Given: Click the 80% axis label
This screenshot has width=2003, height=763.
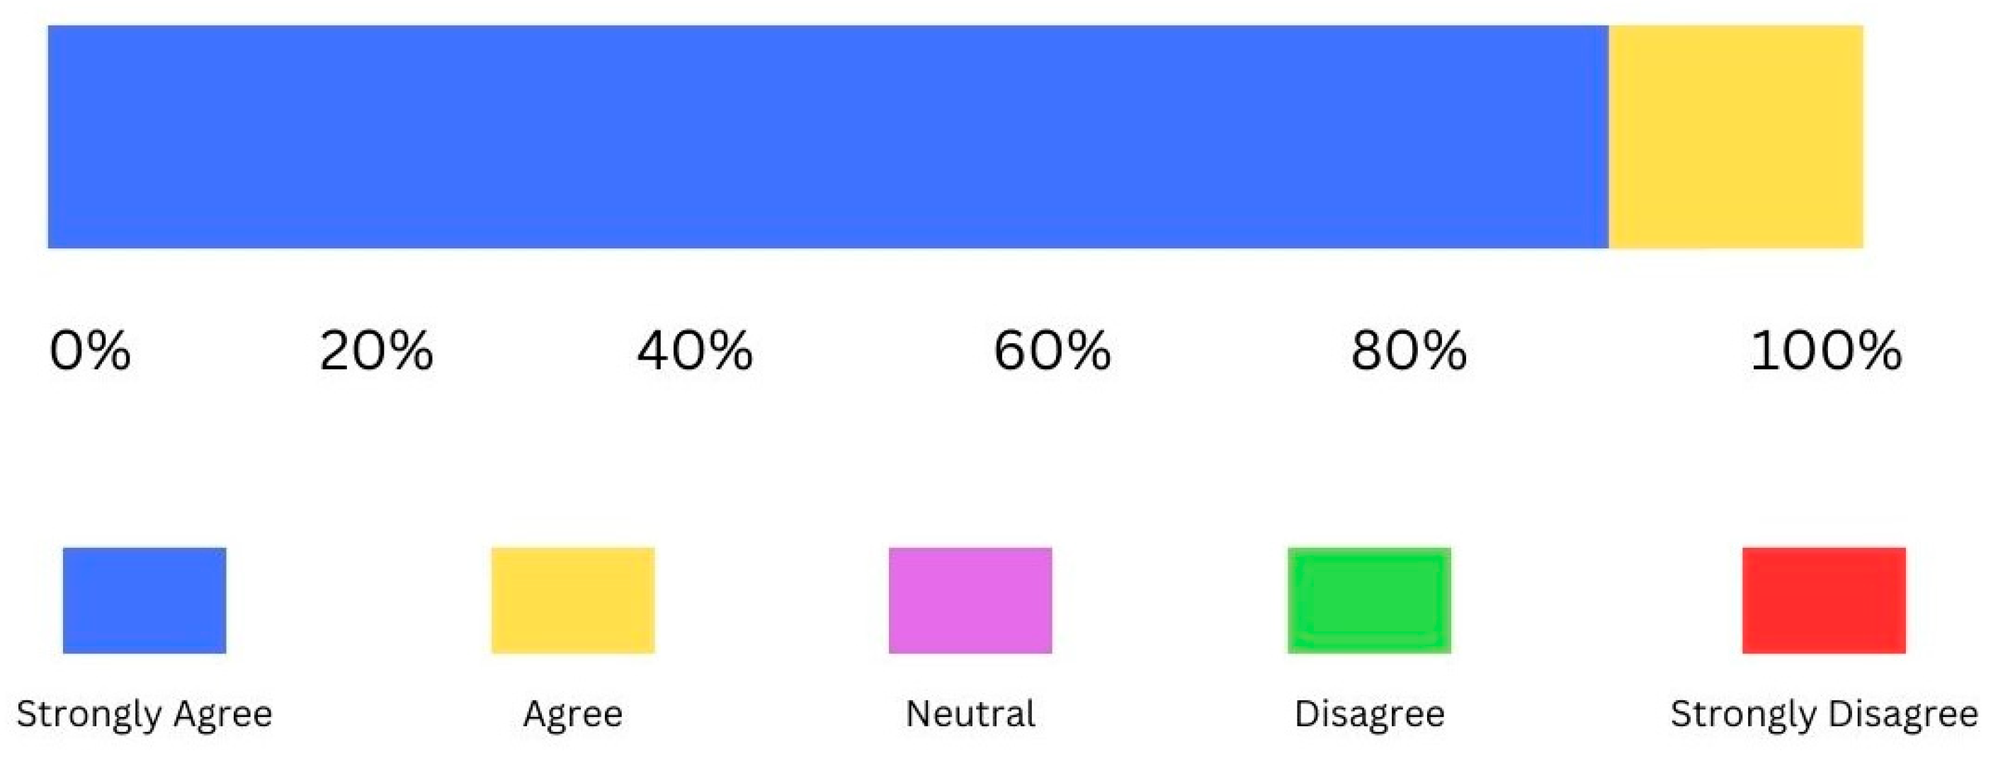Looking at the screenshot, I should tap(1408, 350).
